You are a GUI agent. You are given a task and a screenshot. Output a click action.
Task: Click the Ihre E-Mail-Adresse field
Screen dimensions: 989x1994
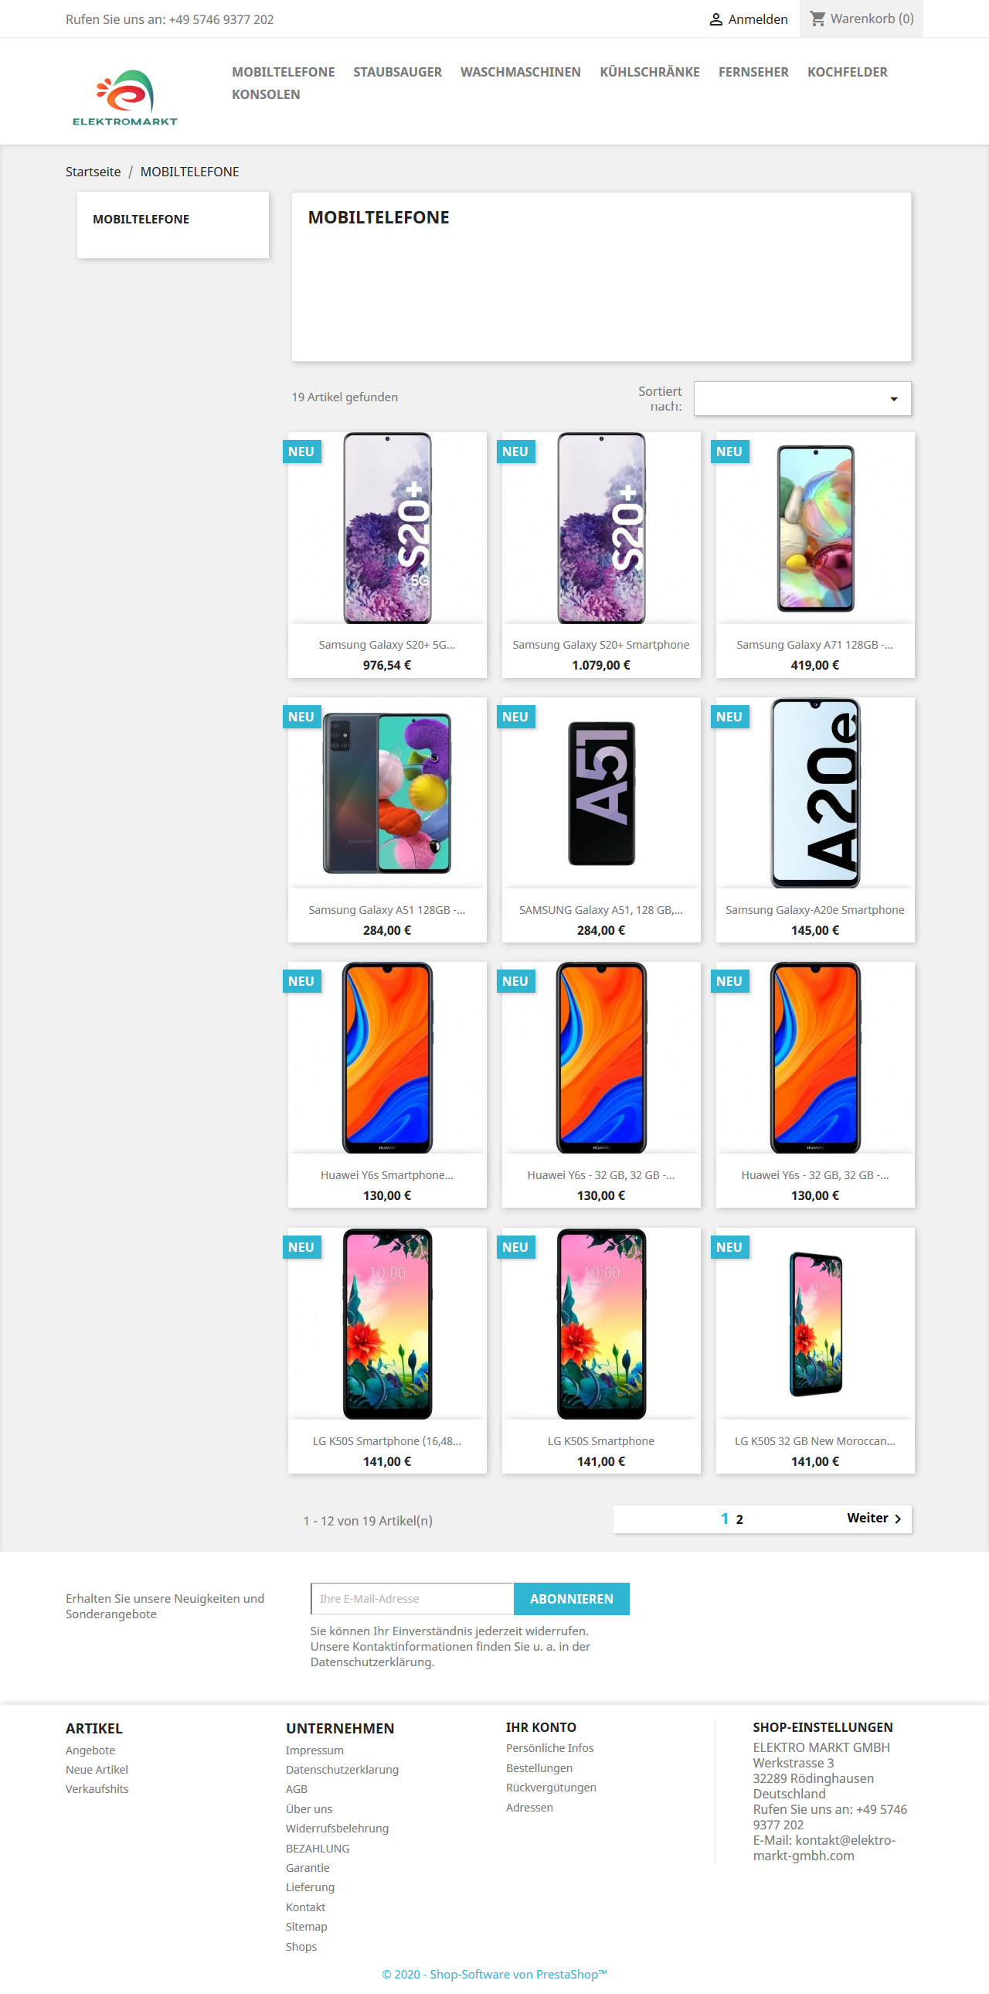click(x=412, y=1598)
